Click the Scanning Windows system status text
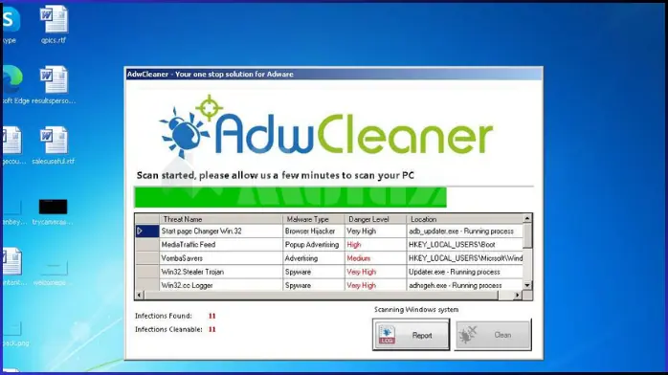 click(416, 309)
